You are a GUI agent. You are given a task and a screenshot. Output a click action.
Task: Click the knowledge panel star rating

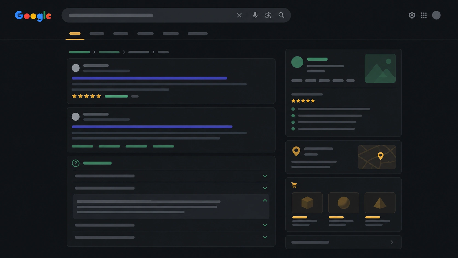point(303,101)
